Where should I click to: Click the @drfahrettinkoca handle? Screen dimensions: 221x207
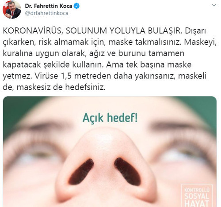[x=47, y=13]
